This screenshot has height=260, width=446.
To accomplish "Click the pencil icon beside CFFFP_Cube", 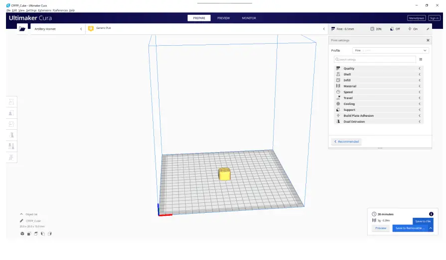I will pyautogui.click(x=21, y=221).
